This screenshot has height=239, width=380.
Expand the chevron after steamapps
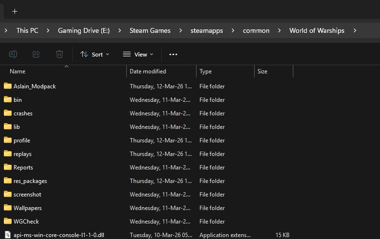tap(233, 30)
